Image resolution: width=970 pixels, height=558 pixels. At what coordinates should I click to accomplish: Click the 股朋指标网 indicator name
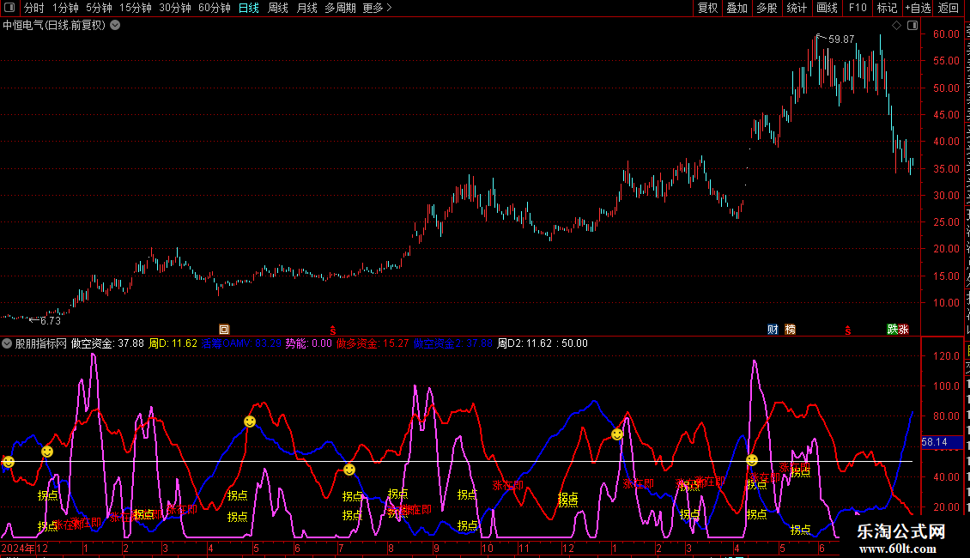coord(41,343)
